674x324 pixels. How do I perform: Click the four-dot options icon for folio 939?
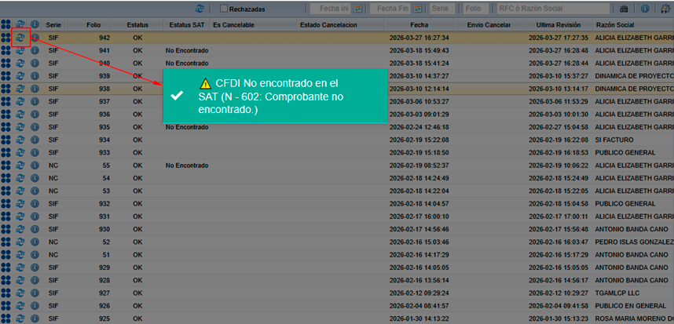[x=6, y=76]
